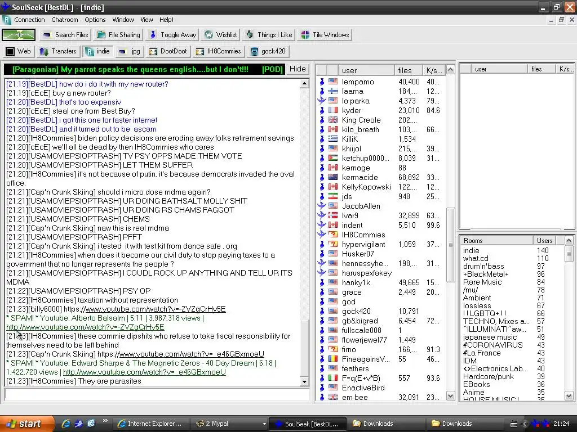Select the Ambient room

(x=477, y=298)
